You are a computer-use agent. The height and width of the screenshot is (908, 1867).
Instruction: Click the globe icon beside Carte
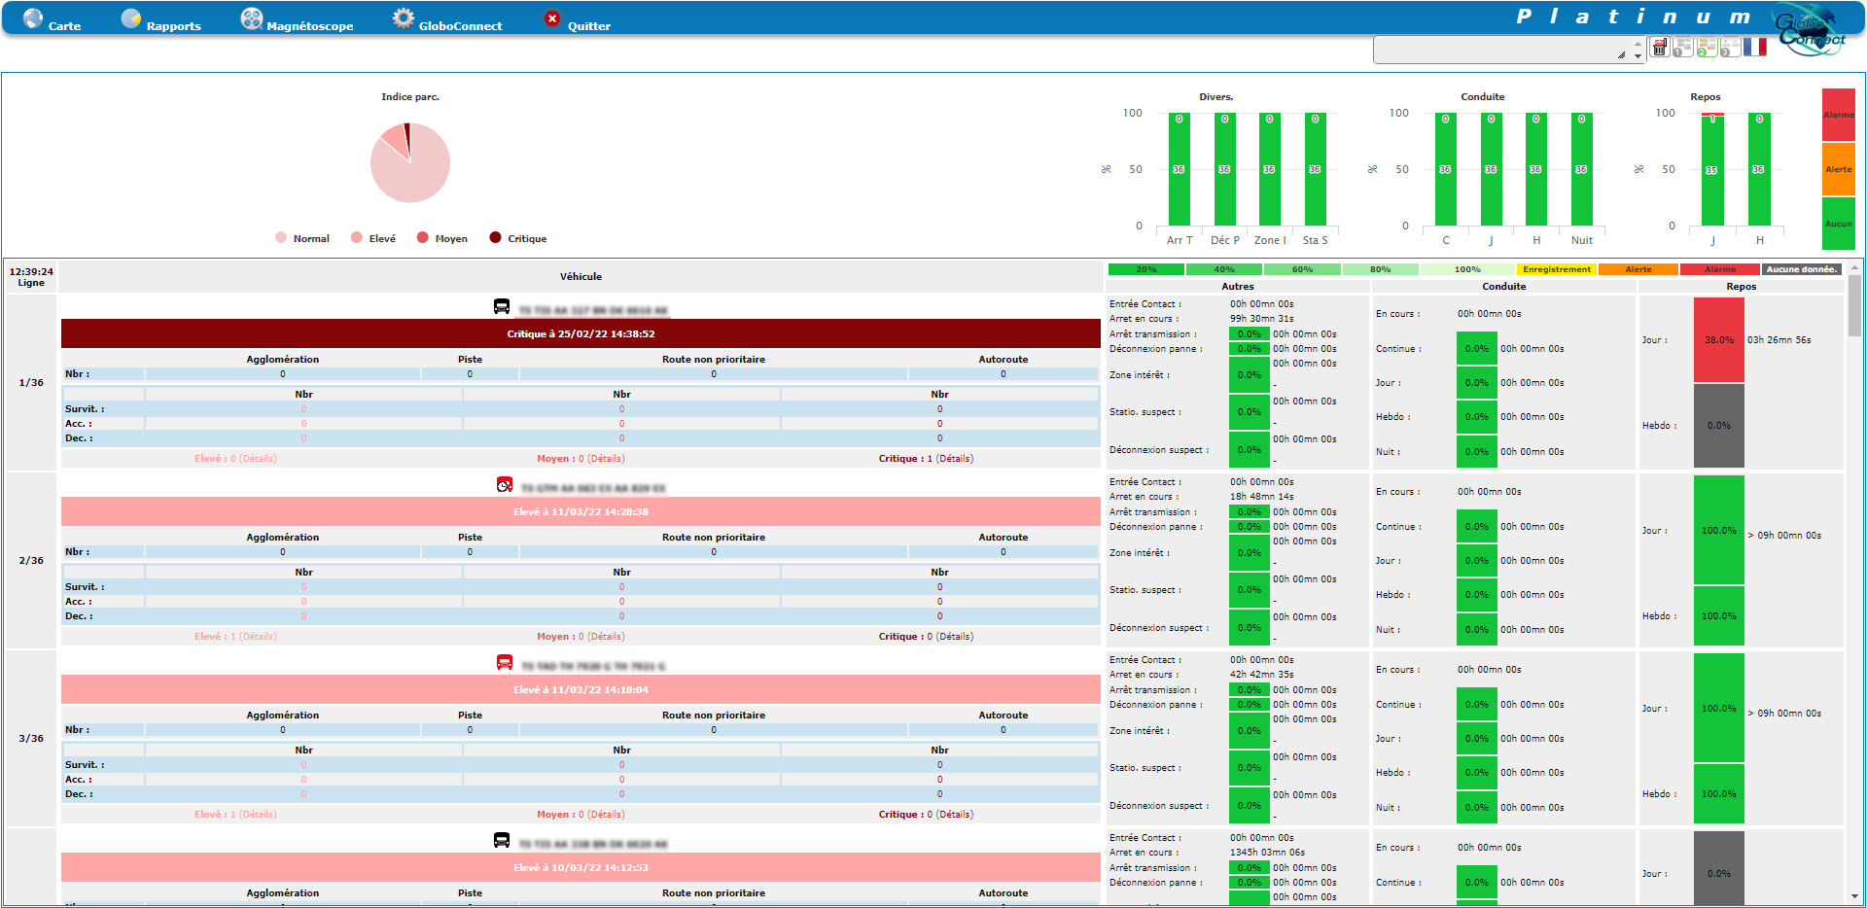tap(33, 18)
